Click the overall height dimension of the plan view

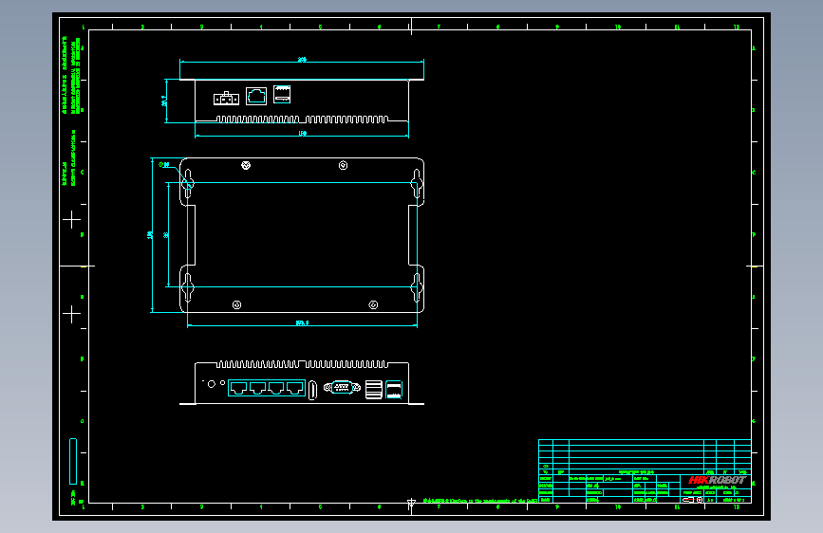151,235
